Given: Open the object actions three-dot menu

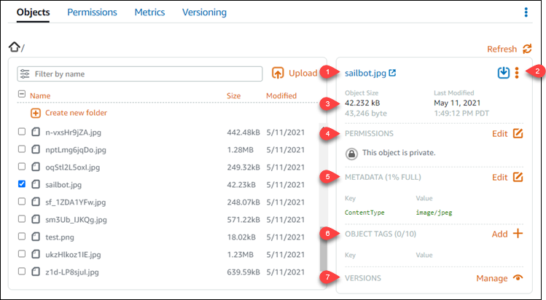Looking at the screenshot, I should (x=517, y=73).
